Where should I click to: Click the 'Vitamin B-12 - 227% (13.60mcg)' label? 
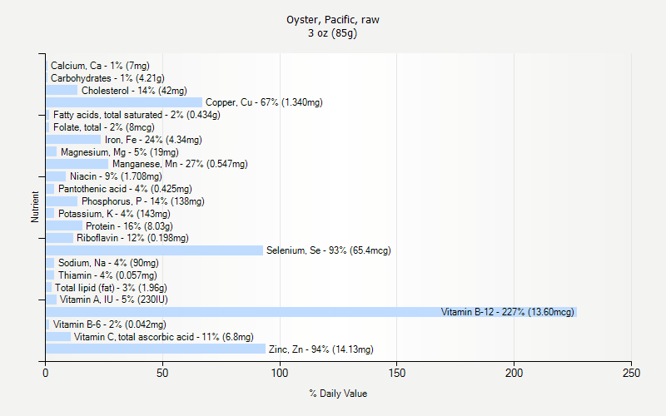pos(508,312)
